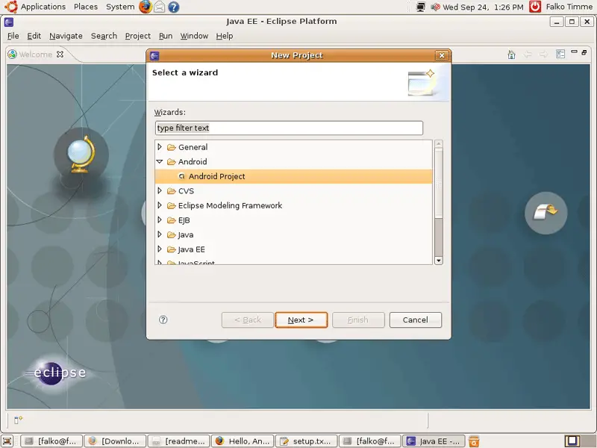
Task: Click the disabled Finish button
Action: coord(358,320)
